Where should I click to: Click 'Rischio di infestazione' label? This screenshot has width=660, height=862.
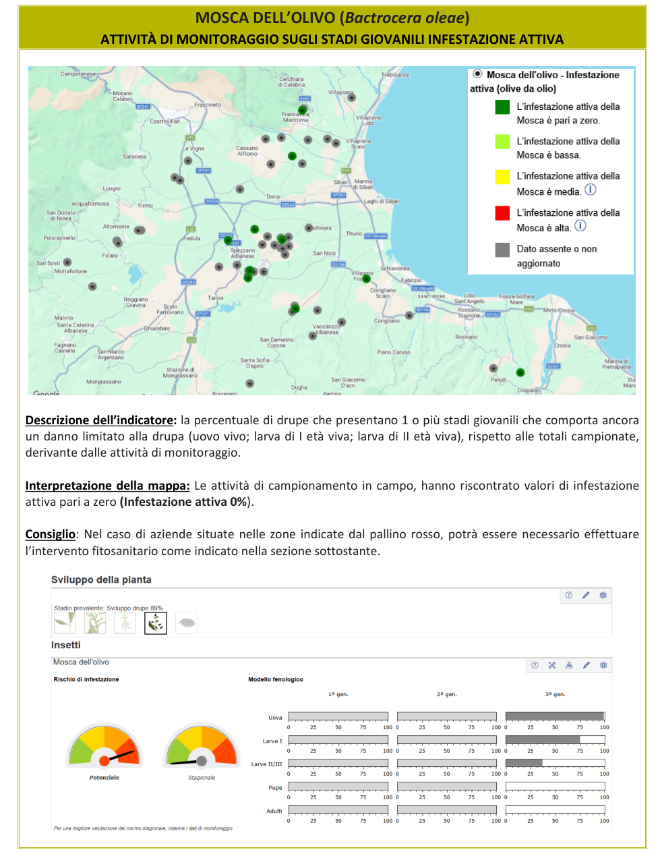coord(86,679)
